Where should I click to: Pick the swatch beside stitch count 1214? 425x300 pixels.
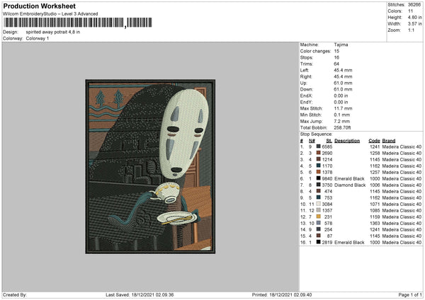[319, 159]
